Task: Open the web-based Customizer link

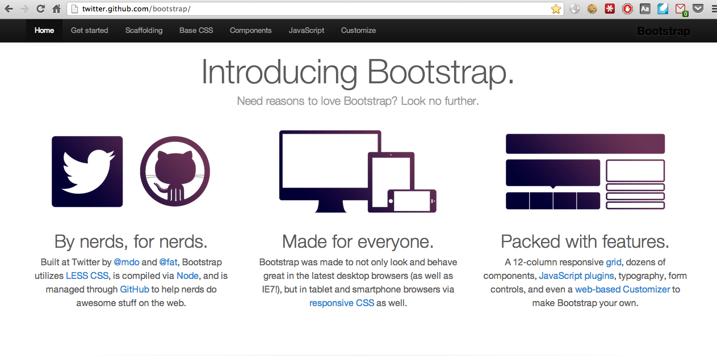Action: 622,290
